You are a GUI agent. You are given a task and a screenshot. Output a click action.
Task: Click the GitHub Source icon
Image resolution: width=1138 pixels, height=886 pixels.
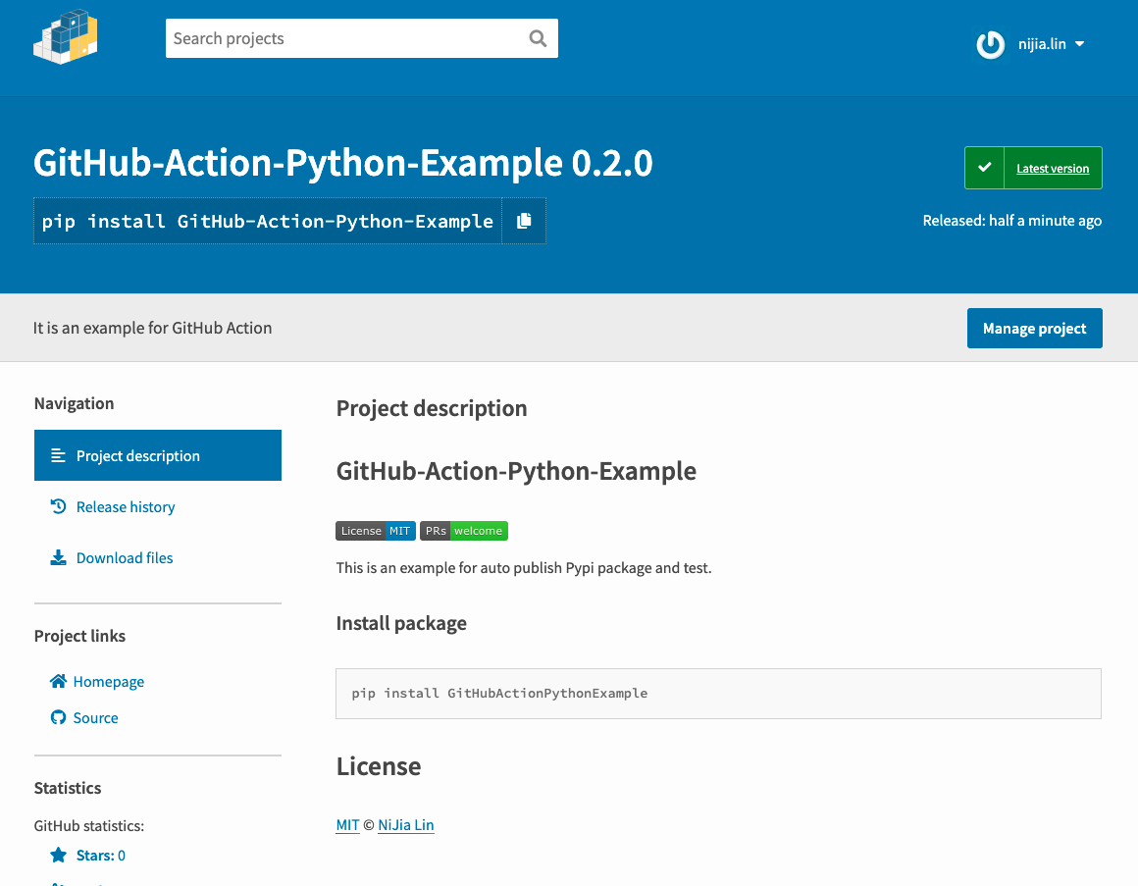click(58, 717)
